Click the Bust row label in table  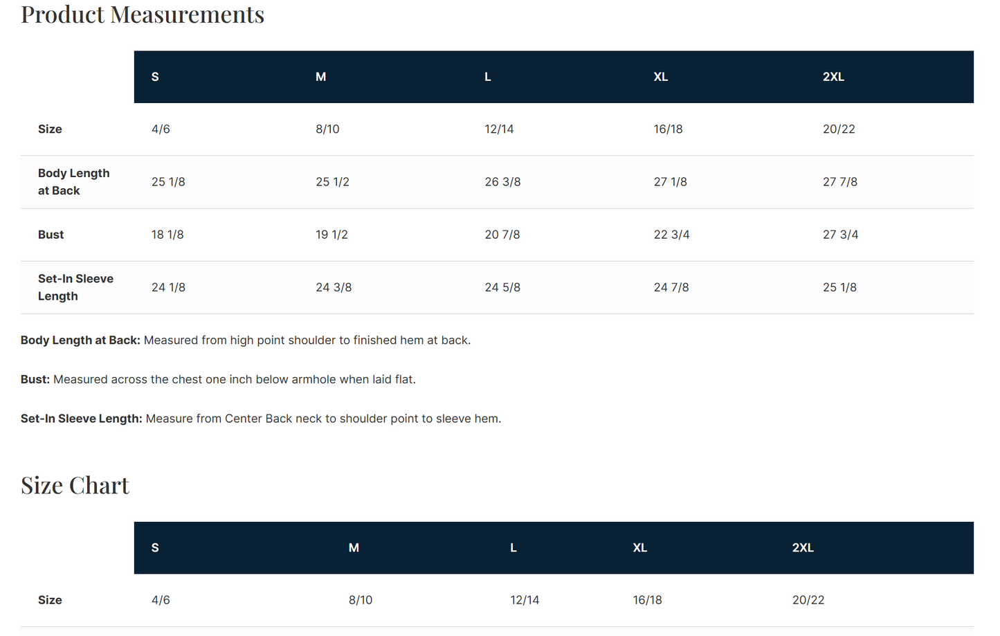[x=51, y=235]
